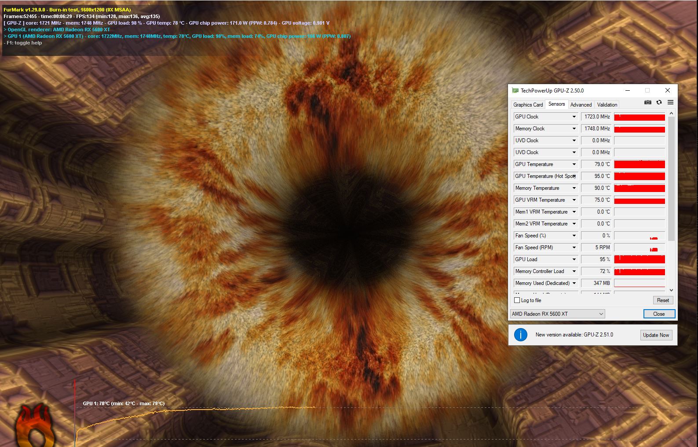Expand the Fan Speed (RPM) dropdown
The image size is (698, 447).
point(574,248)
